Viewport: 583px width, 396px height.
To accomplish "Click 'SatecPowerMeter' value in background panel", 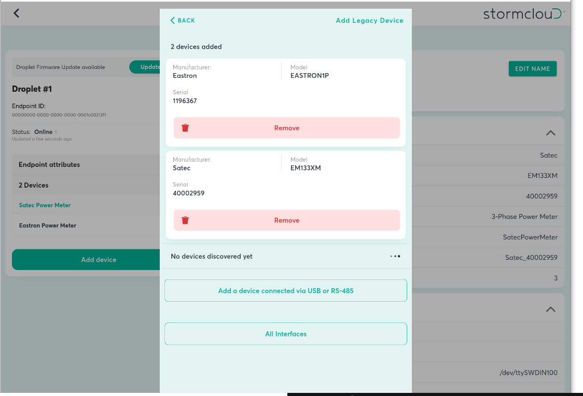I will tap(530, 237).
